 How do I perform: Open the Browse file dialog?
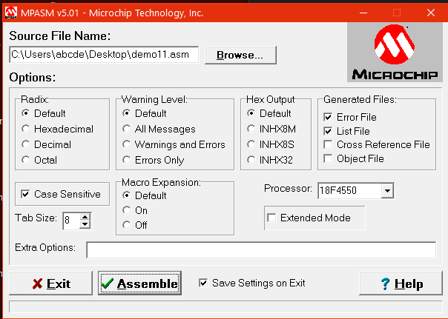click(240, 55)
